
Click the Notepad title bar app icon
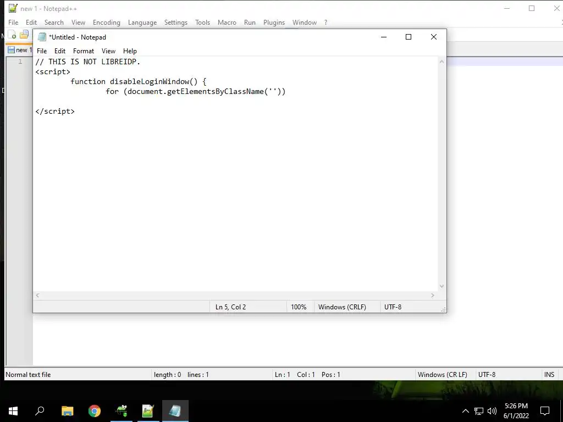(42, 37)
